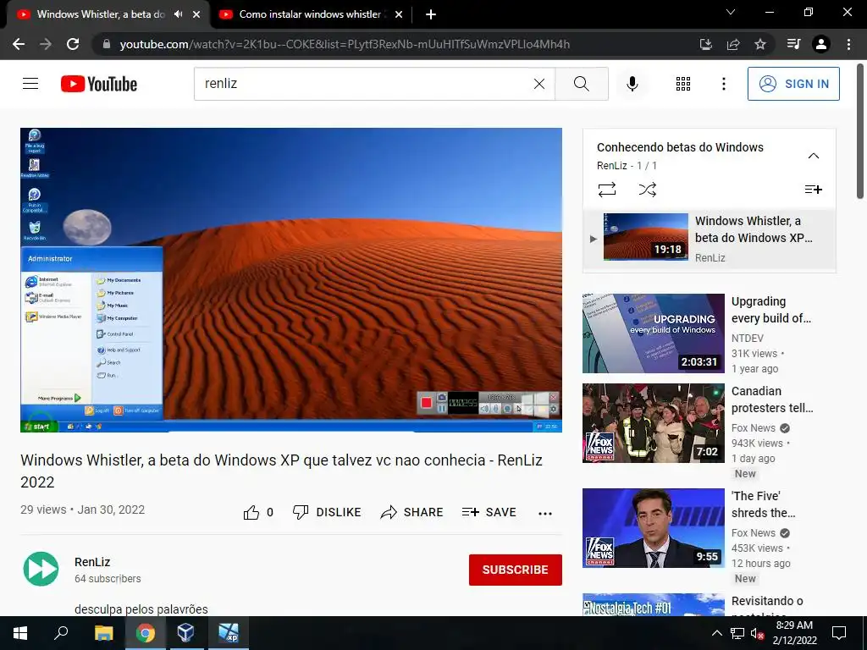Toggle playlist loop
This screenshot has height=650, width=867.
(606, 190)
